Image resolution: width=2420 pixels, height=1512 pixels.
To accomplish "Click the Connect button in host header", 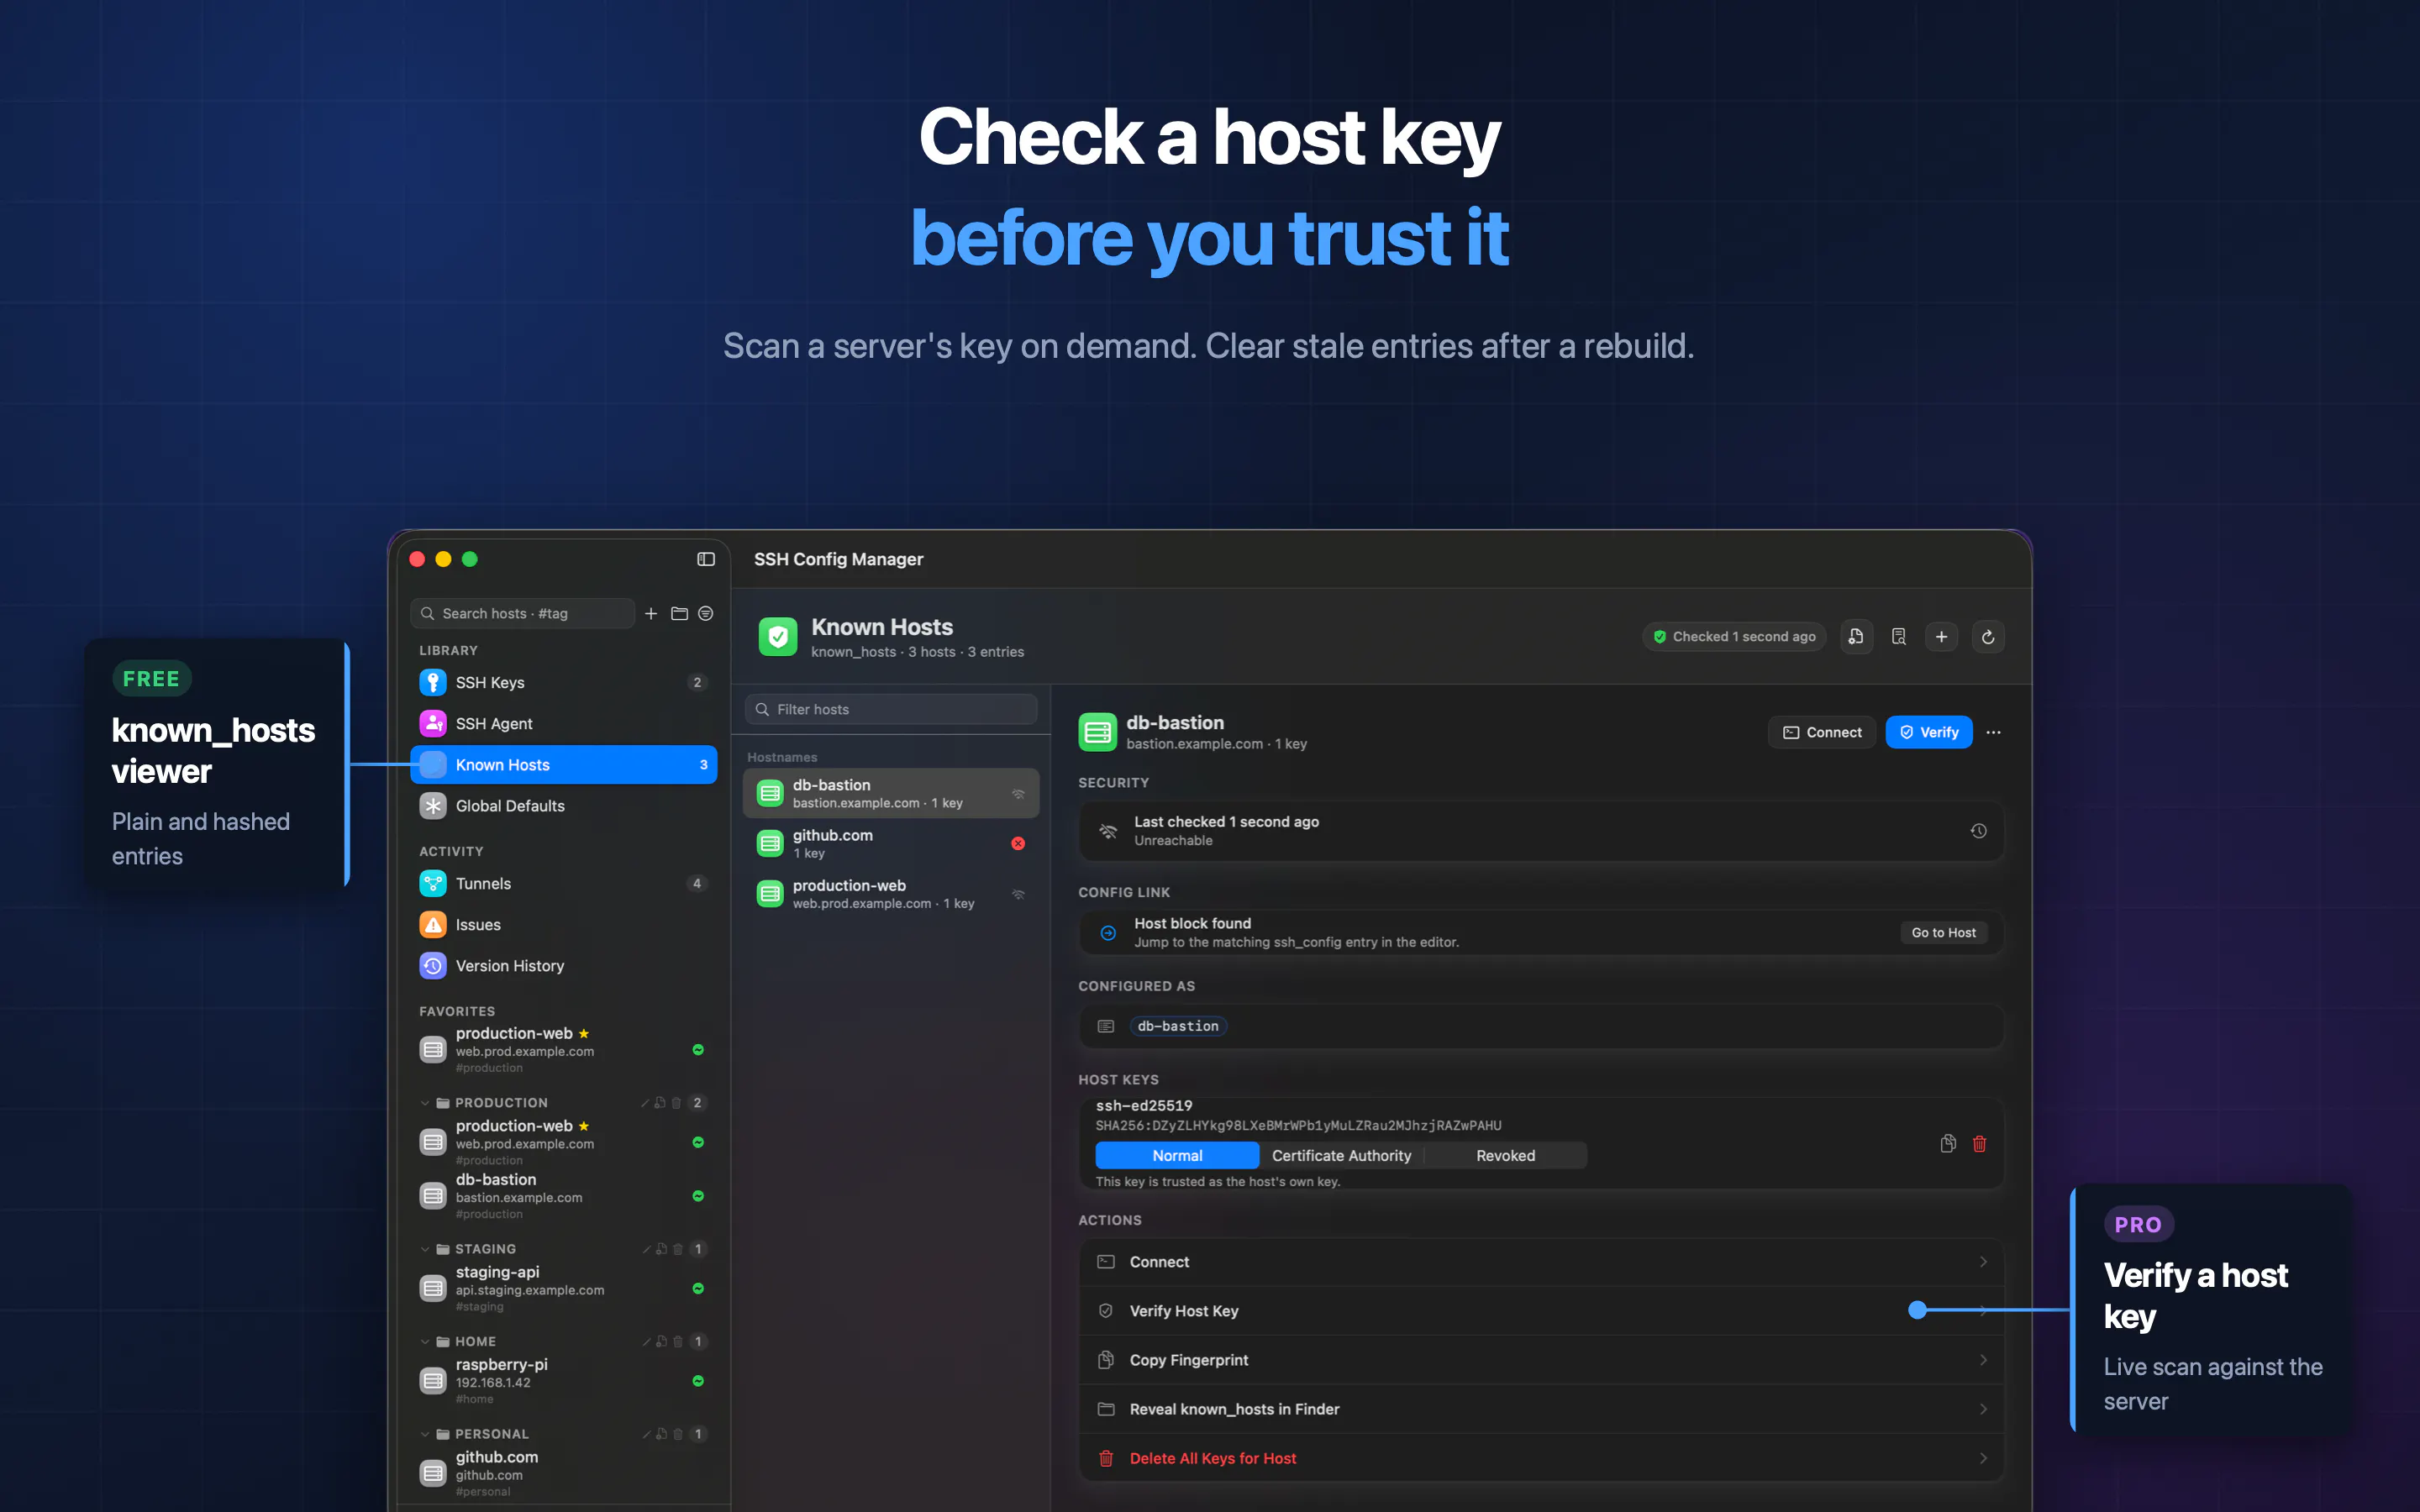I will pos(1822,732).
